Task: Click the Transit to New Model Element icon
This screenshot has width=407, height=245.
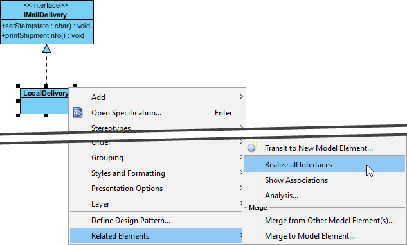Action: point(252,147)
